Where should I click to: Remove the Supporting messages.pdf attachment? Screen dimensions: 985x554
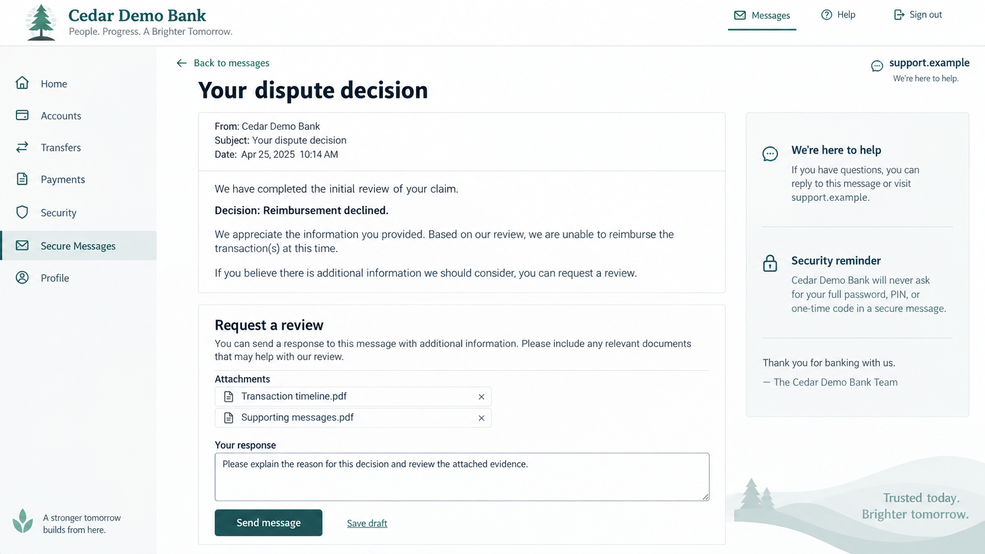(x=481, y=418)
